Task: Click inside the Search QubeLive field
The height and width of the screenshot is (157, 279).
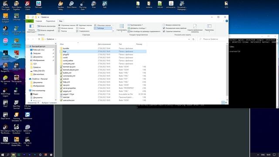Action: tap(212, 39)
